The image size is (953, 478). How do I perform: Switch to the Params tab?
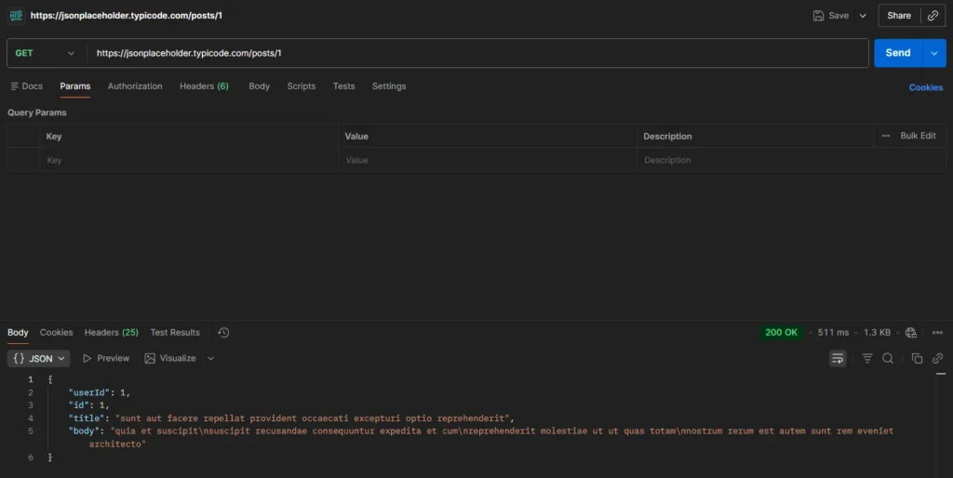point(75,86)
